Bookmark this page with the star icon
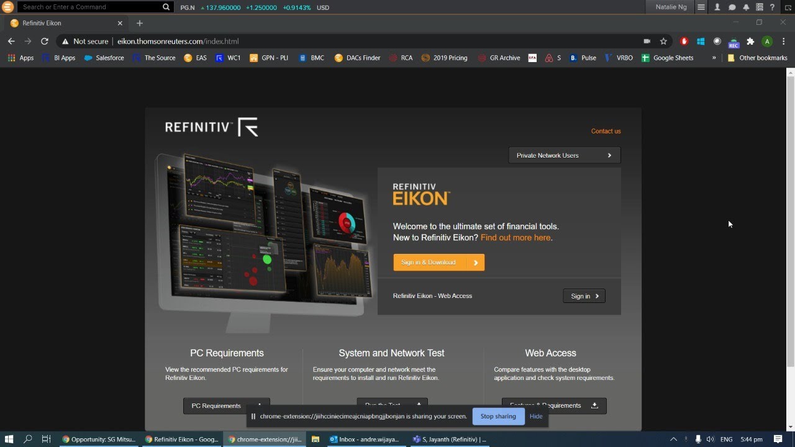 point(663,41)
